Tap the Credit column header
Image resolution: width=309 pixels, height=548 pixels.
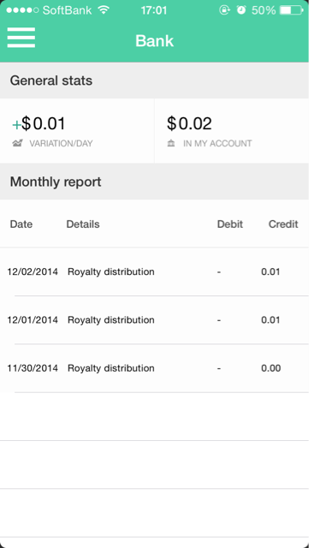pos(283,224)
